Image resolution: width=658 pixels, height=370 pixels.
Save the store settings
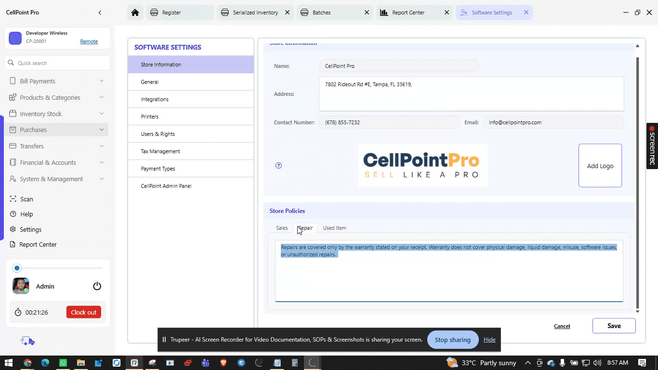614,326
